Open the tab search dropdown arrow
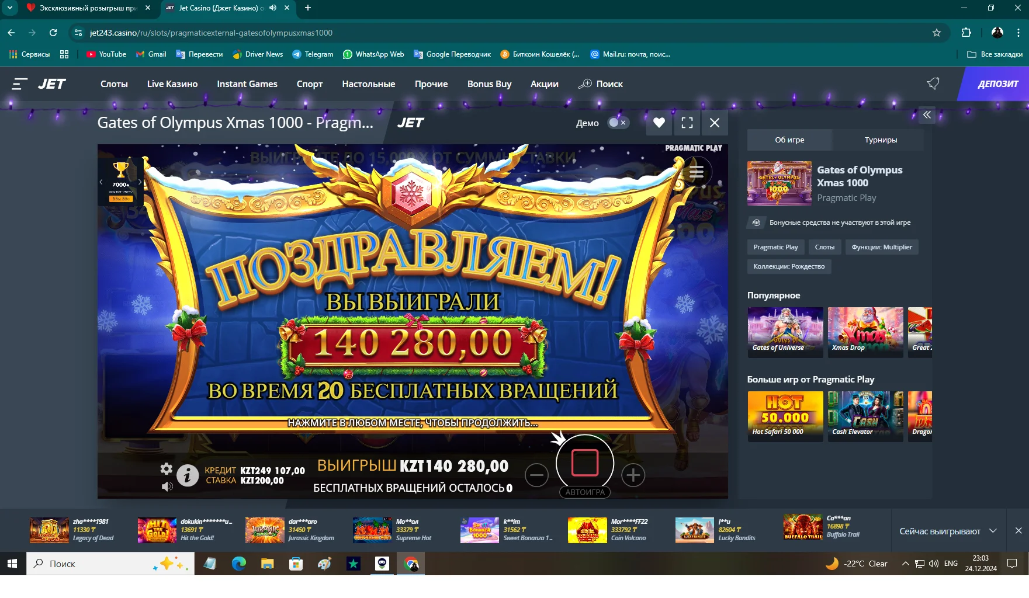This screenshot has height=598, width=1029. click(10, 8)
